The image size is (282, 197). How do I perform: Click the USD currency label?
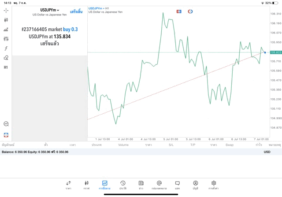[x=267, y=152]
